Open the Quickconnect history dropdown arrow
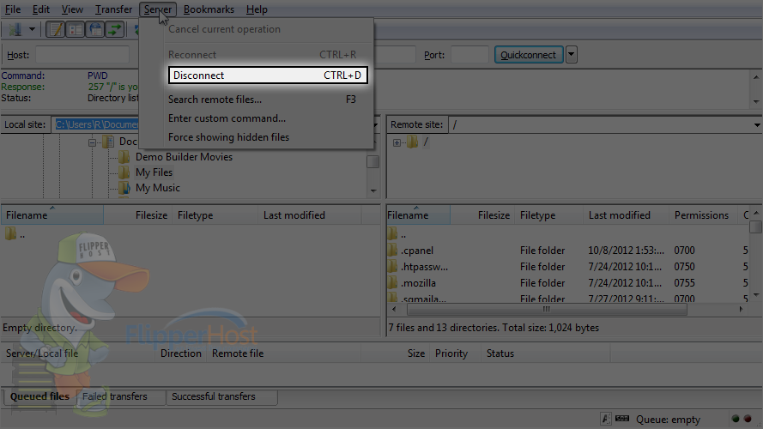 [x=572, y=54]
